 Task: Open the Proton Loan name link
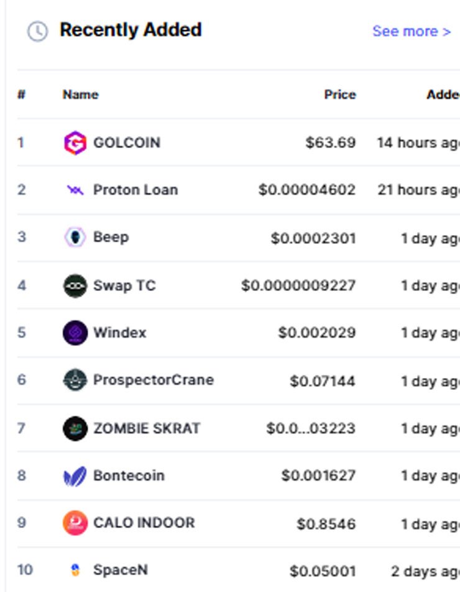136,190
